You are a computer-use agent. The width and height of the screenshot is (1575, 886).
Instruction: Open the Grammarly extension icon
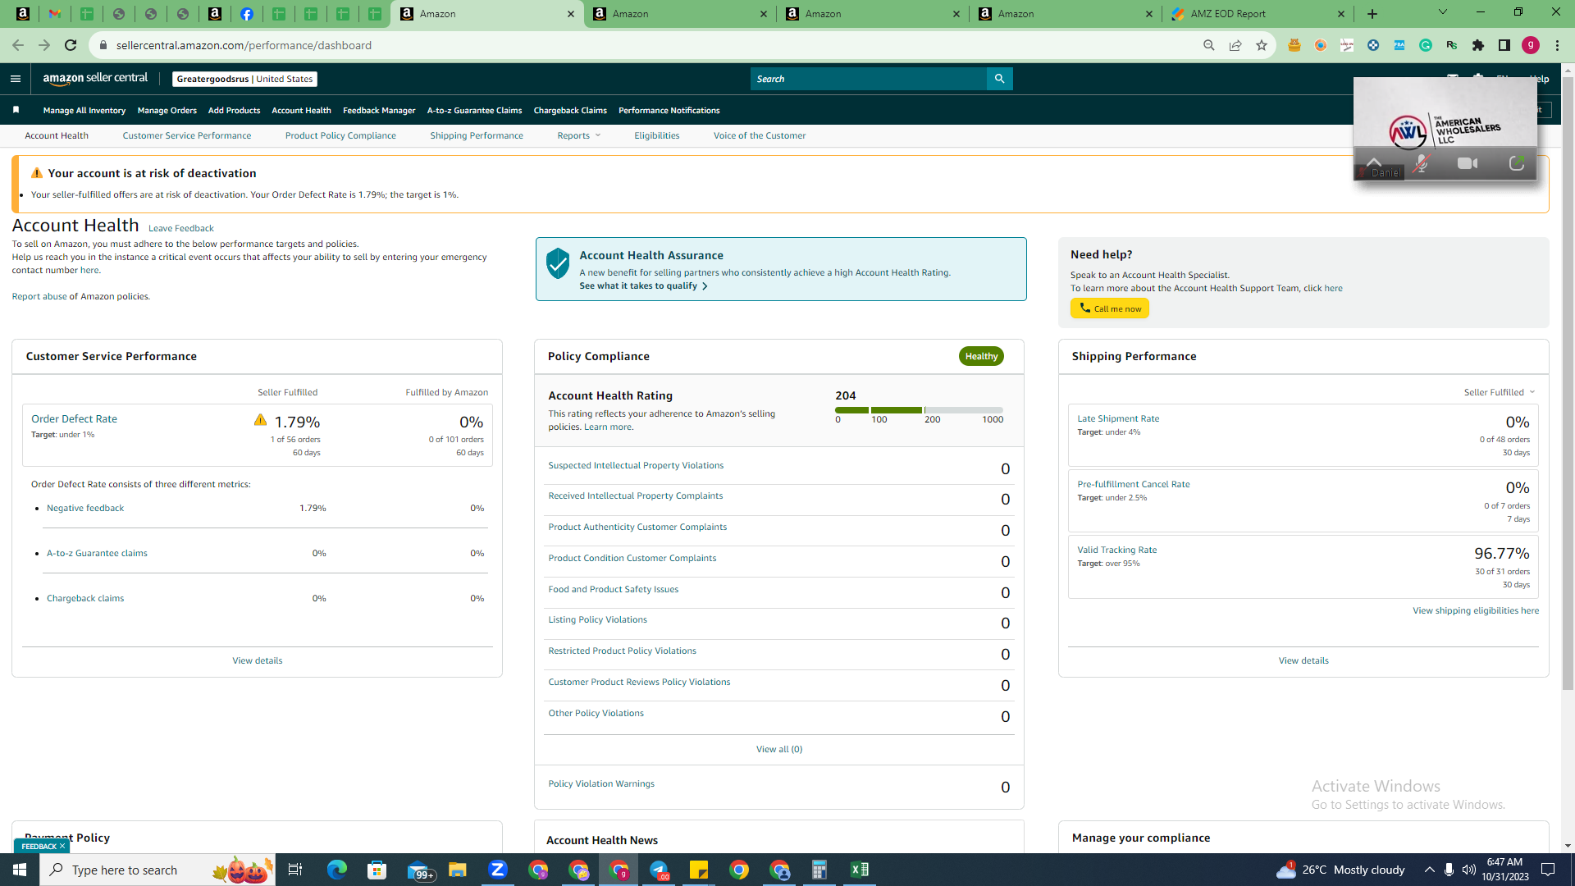click(1426, 45)
